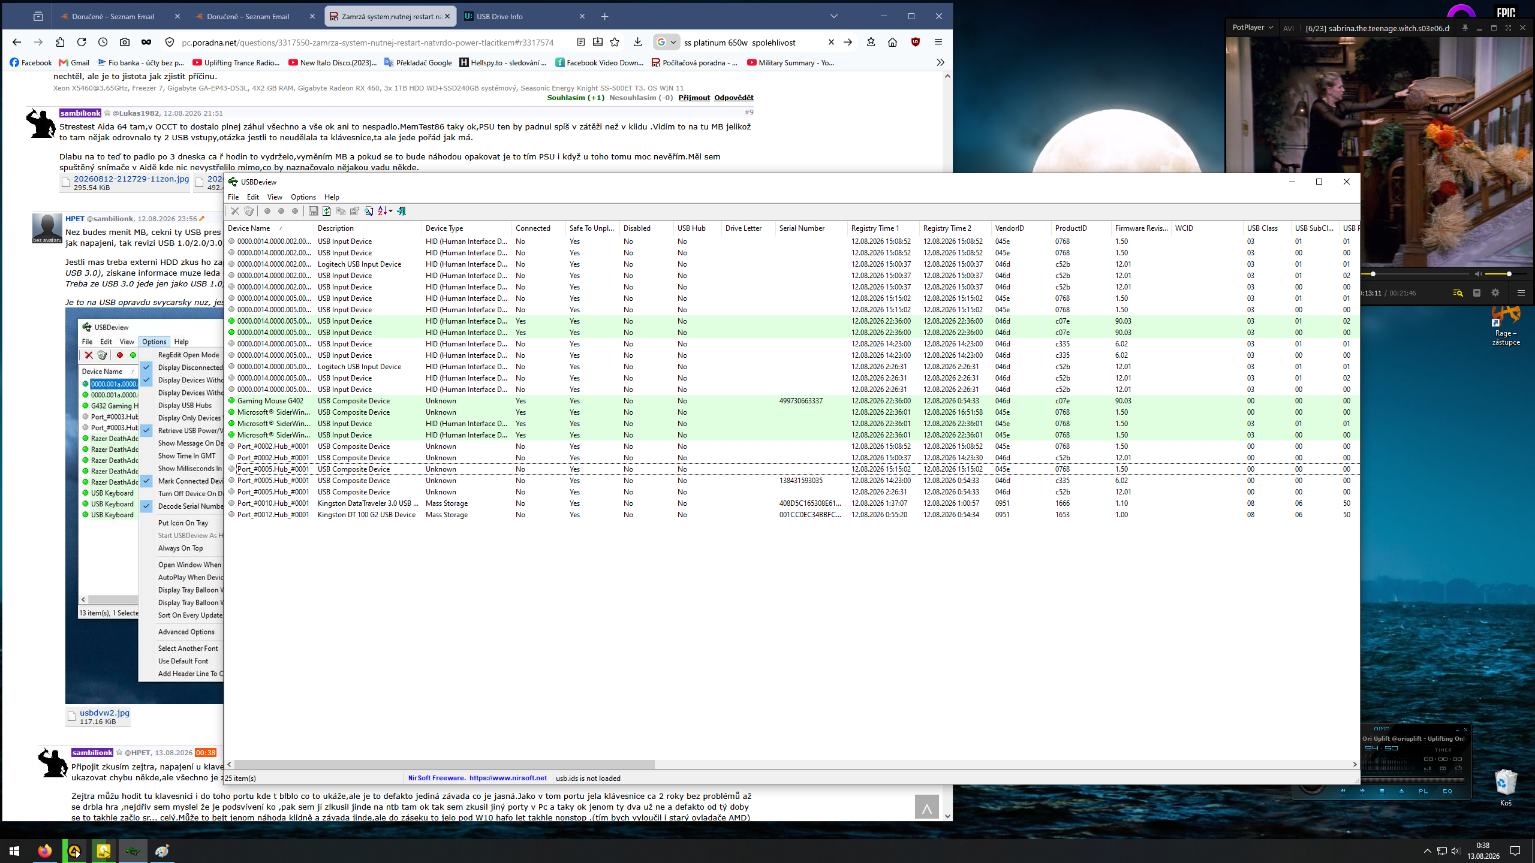
Task: Expand the bookmarks toolbar overflow chevron
Action: (940, 62)
